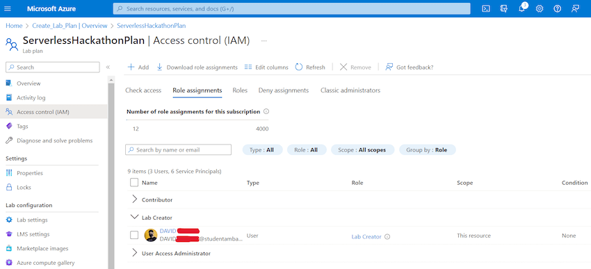Image resolution: width=591 pixels, height=269 pixels.
Task: Refresh the role assignments list
Action: tap(310, 67)
